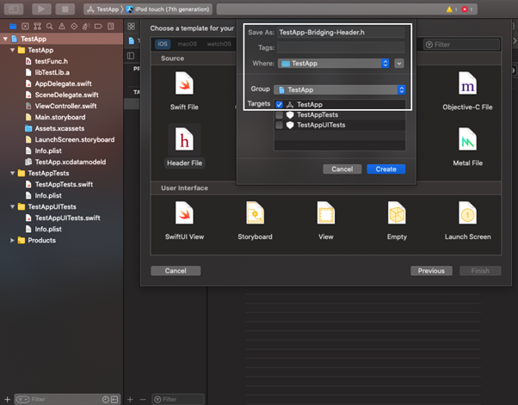Screen dimensions: 518x405
Task: Select libTestLib.a in the navigator
Action: pyautogui.click(x=52, y=72)
